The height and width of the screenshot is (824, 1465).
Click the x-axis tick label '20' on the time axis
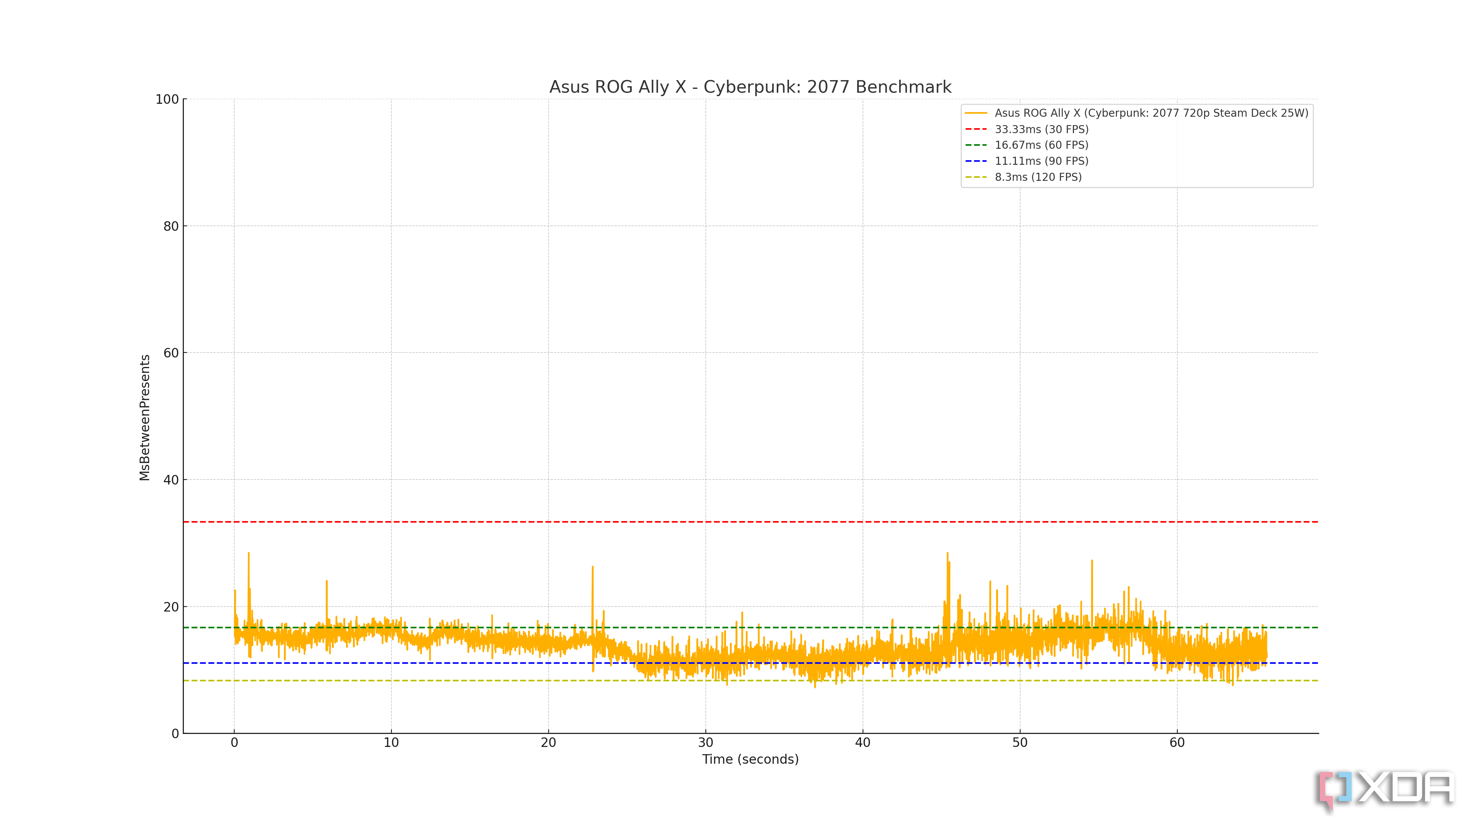pos(548,743)
